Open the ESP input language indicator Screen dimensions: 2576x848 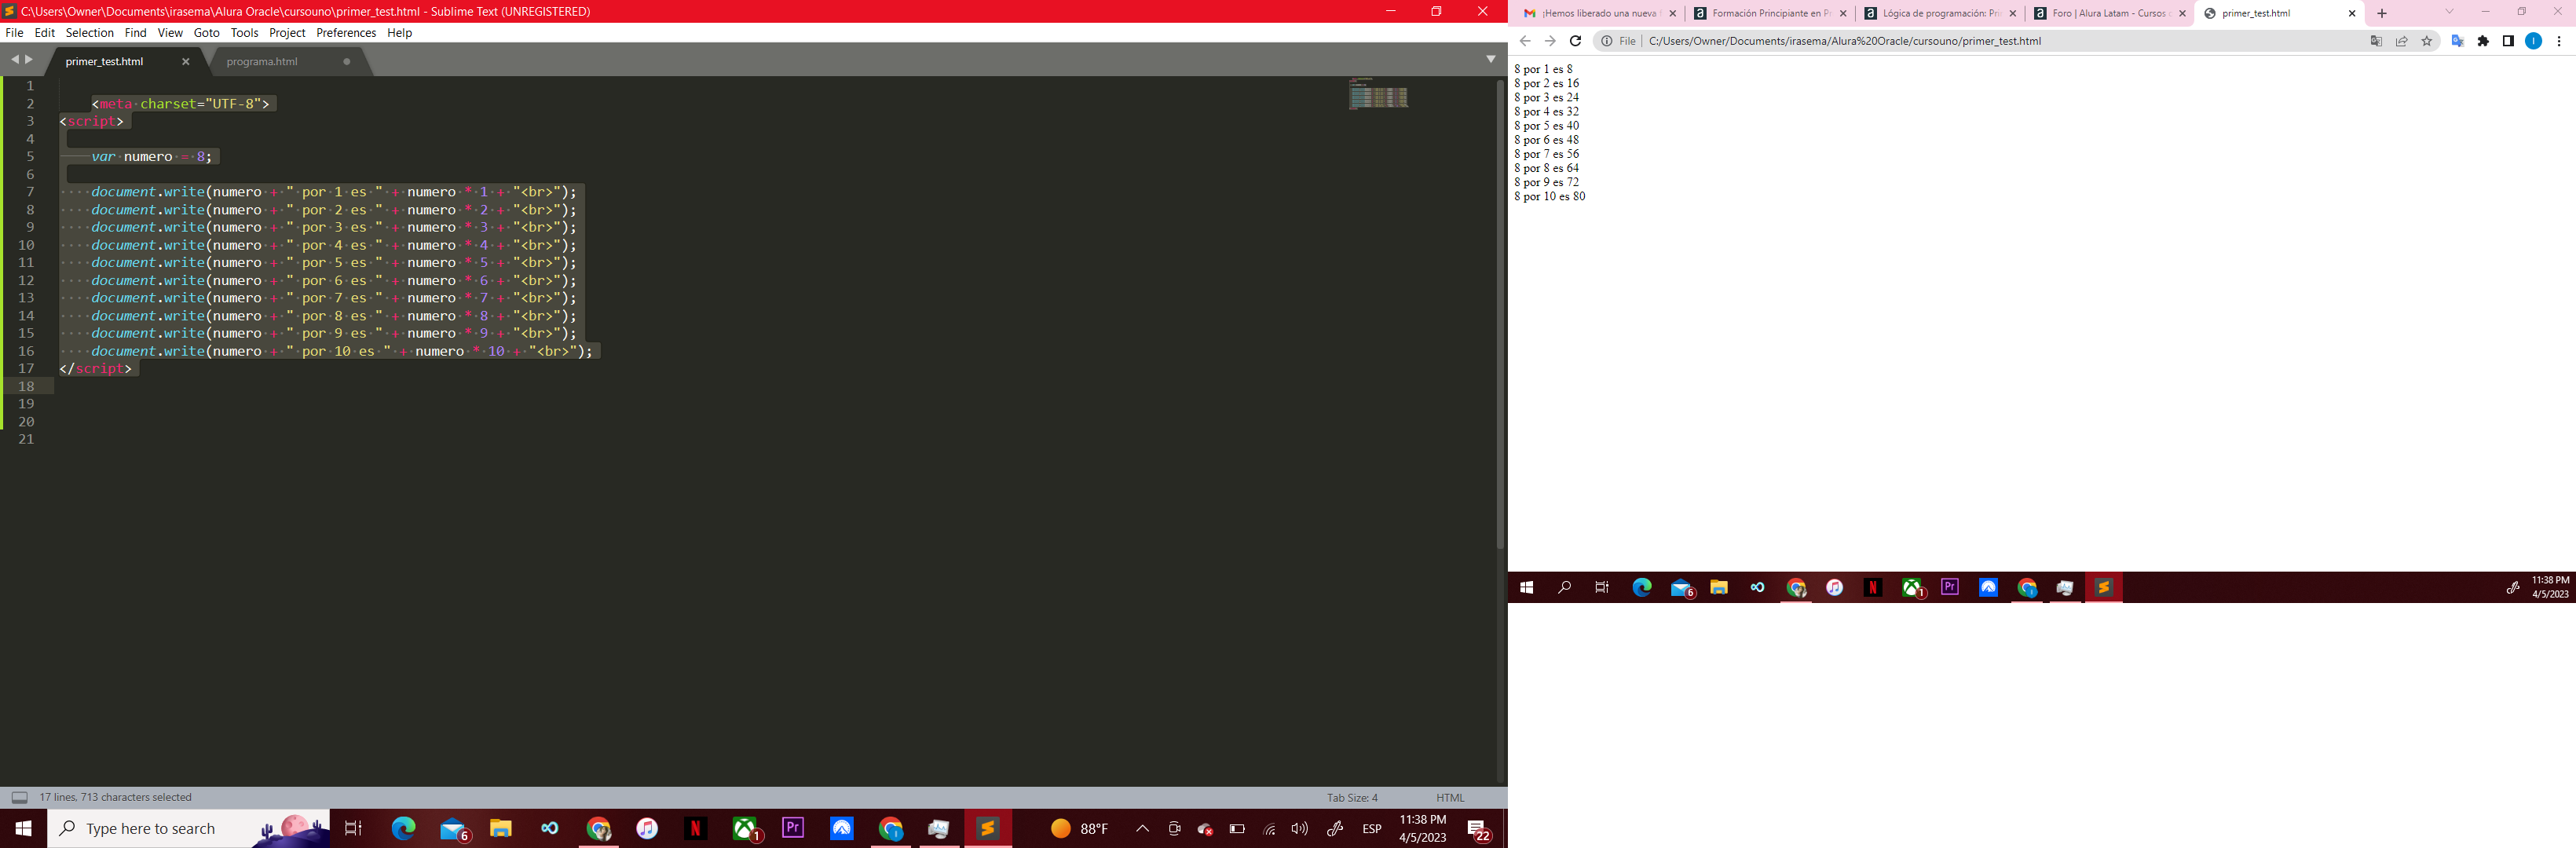click(x=1372, y=828)
